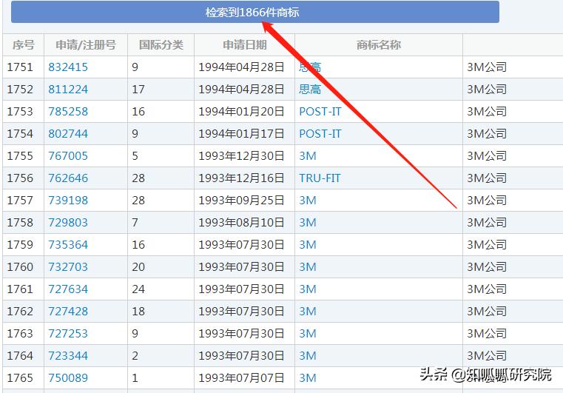Select sequence number 1760 cell

[24, 267]
